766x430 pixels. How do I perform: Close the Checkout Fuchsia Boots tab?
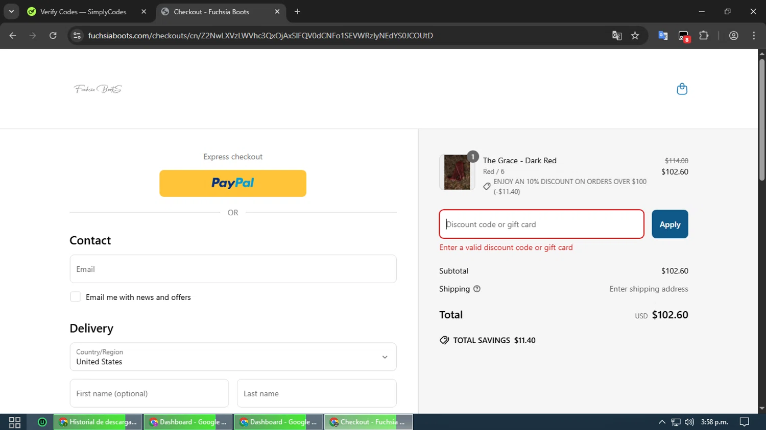coord(277,11)
